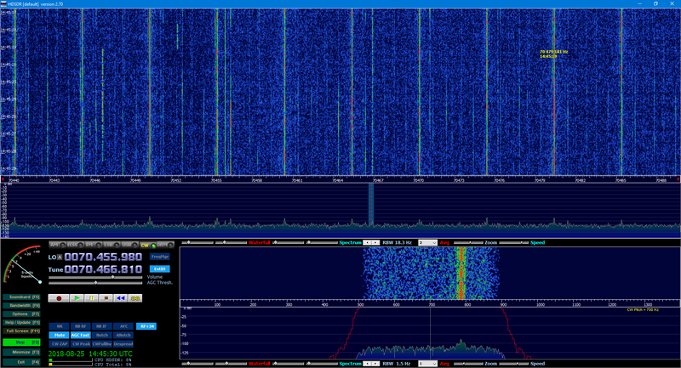Click the date and time UTC display
Image resolution: width=681 pixels, height=368 pixels.
[x=90, y=354]
